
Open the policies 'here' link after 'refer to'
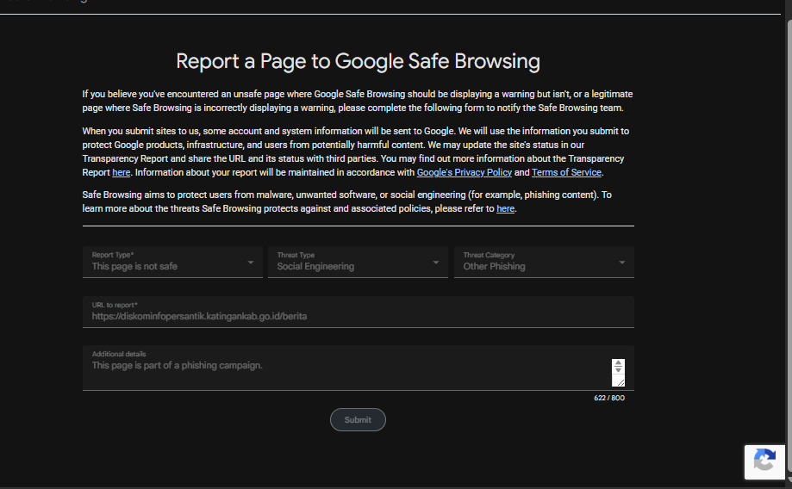505,209
